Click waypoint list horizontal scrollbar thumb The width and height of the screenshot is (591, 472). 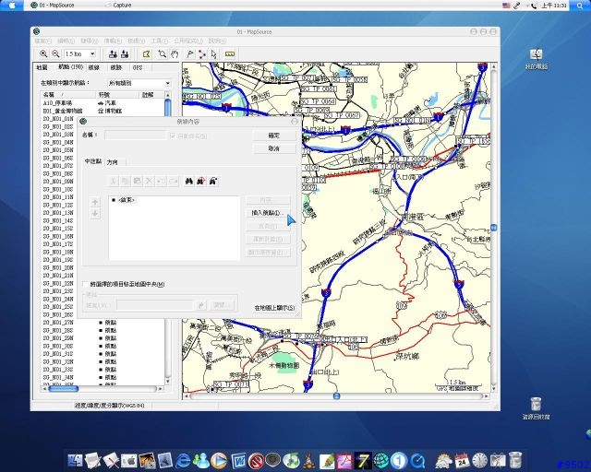64,388
